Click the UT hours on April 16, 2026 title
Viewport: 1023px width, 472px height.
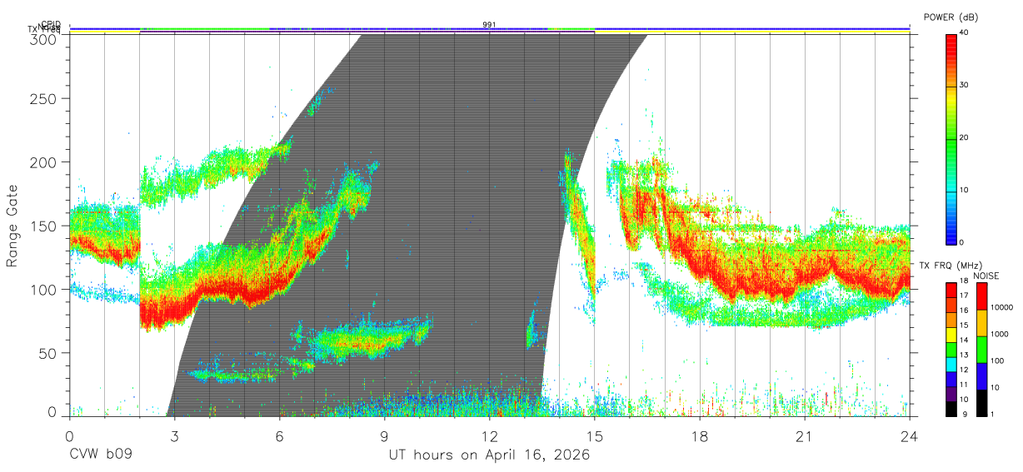489,455
